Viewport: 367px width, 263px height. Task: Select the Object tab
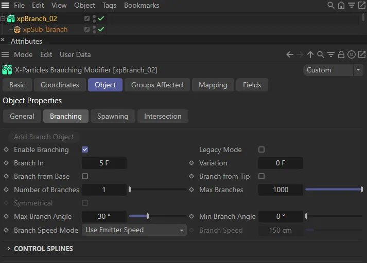[x=105, y=85]
